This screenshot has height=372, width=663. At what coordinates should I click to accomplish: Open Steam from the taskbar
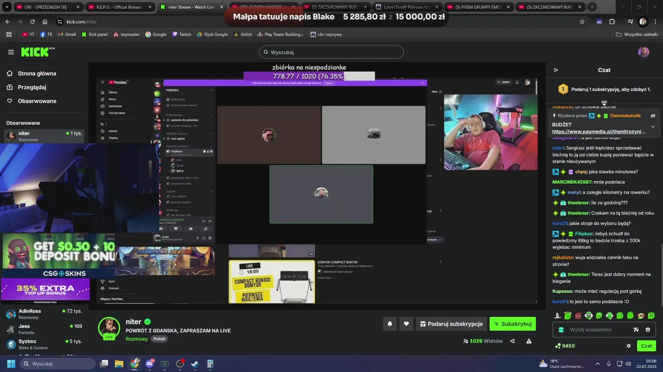(x=195, y=364)
